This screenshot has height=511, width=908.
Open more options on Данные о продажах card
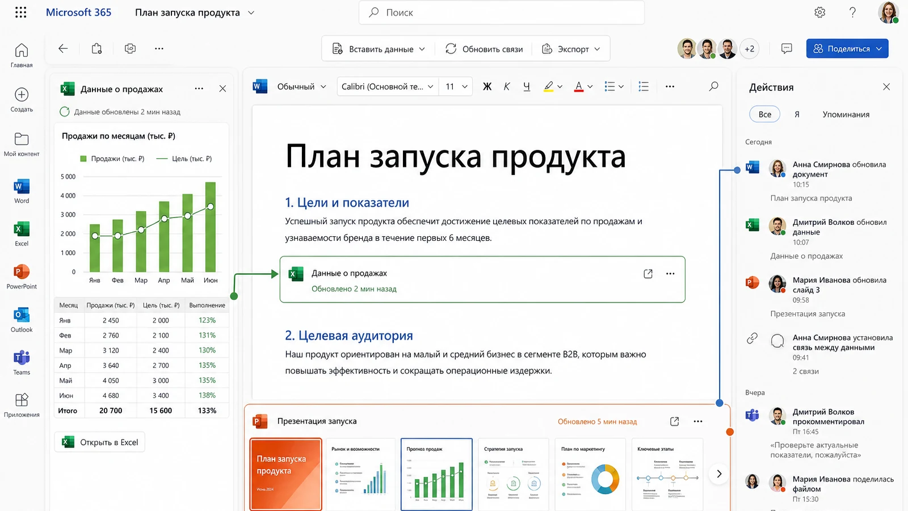pos(670,274)
